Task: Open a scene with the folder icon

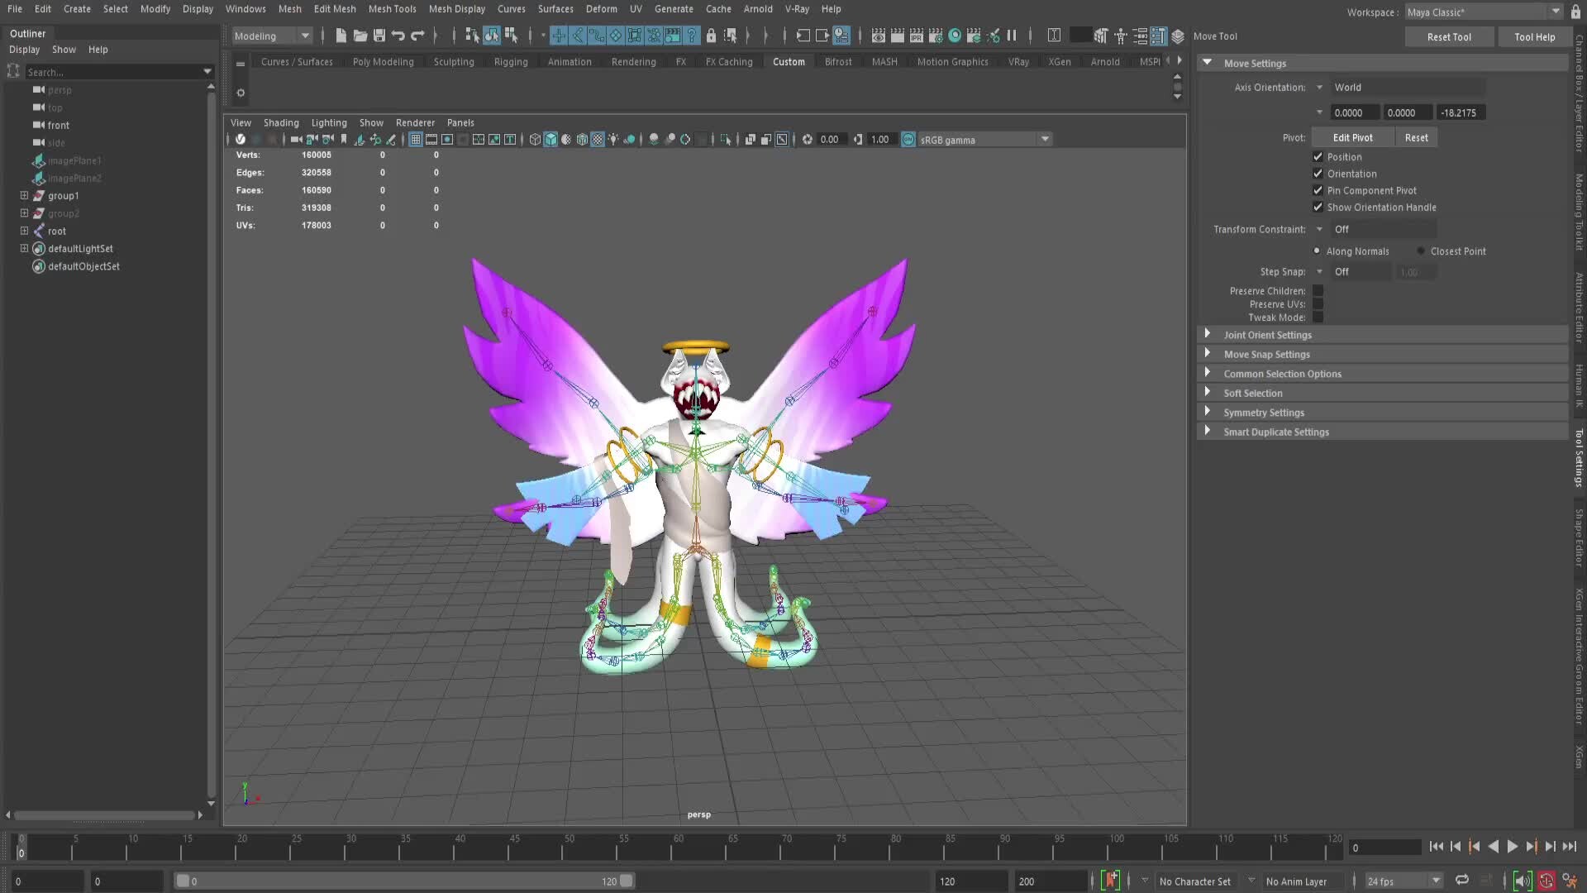Action: (360, 36)
